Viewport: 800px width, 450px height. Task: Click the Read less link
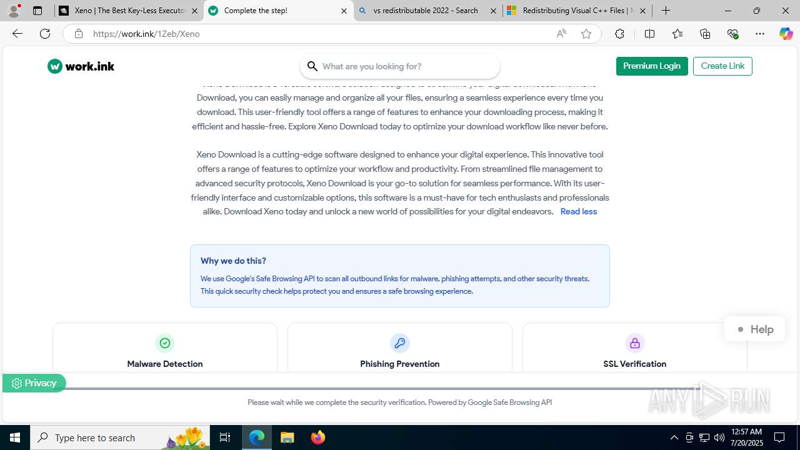click(x=579, y=212)
